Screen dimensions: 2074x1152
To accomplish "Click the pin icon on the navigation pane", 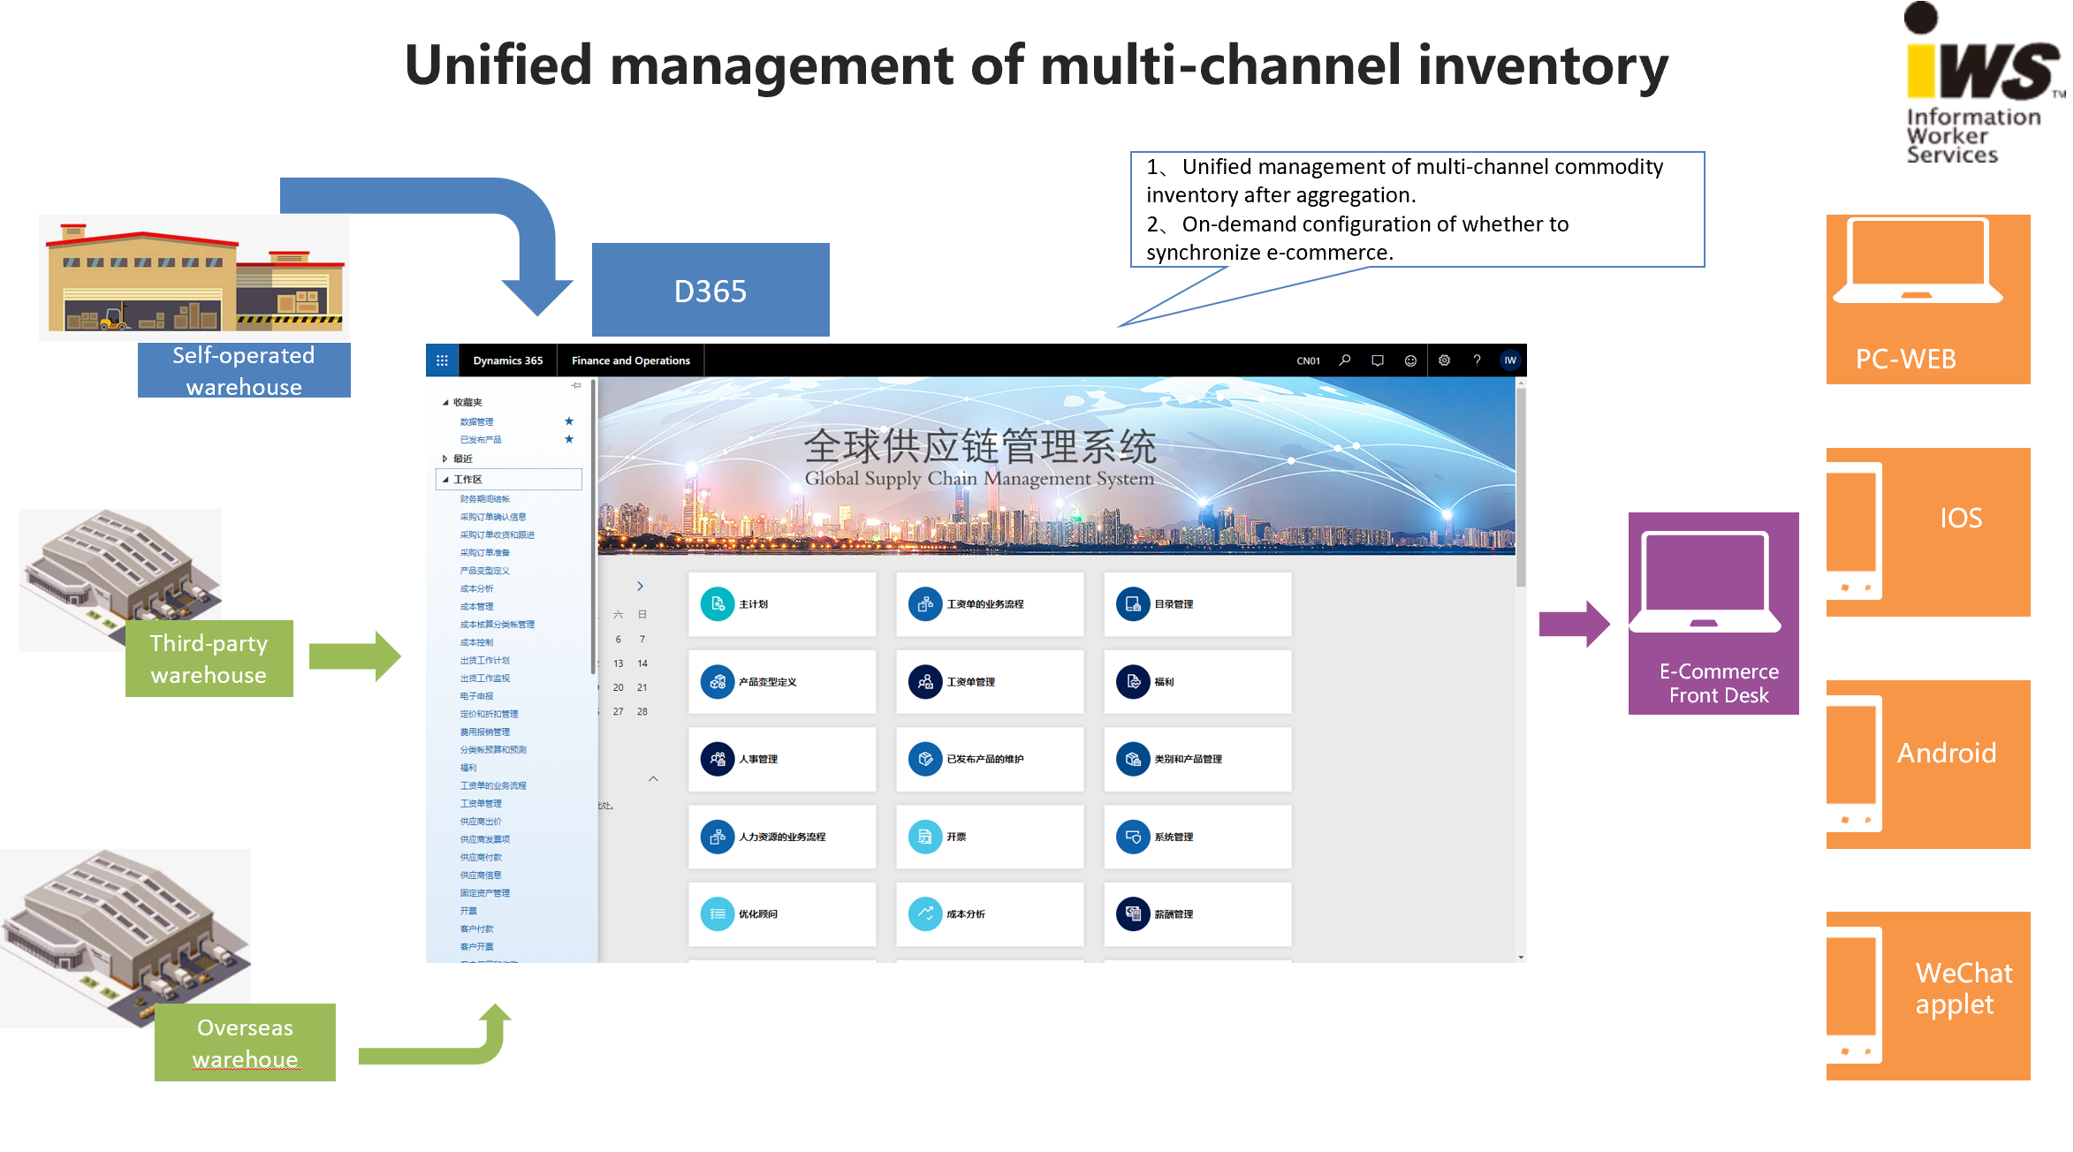I will pyautogui.click(x=576, y=385).
